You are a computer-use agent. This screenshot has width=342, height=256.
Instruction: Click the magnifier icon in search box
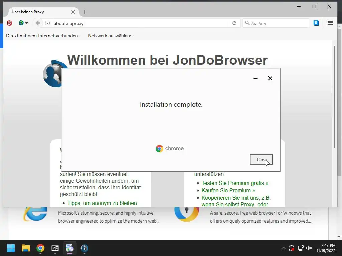point(247,23)
